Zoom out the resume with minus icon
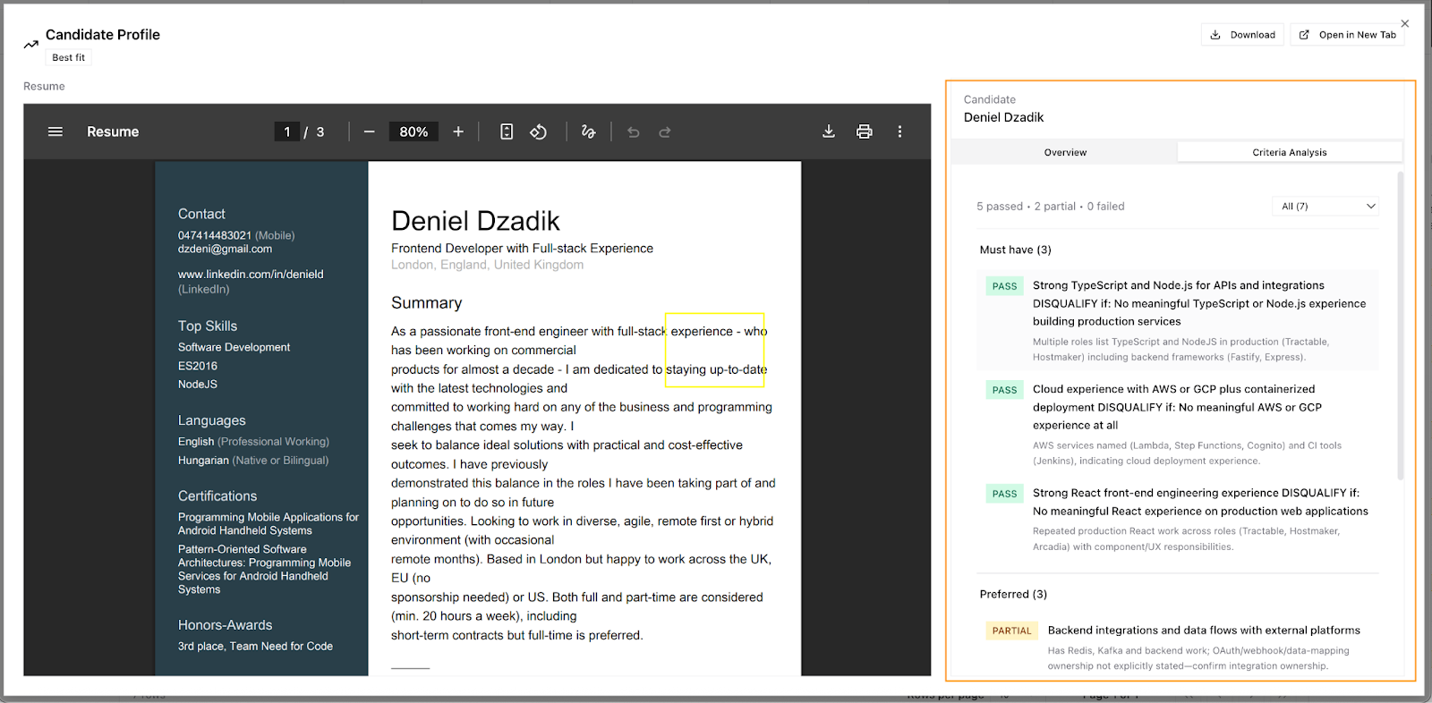Image resolution: width=1432 pixels, height=703 pixels. coord(369,131)
